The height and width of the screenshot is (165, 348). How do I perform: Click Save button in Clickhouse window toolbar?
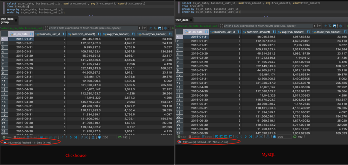click(x=7, y=137)
